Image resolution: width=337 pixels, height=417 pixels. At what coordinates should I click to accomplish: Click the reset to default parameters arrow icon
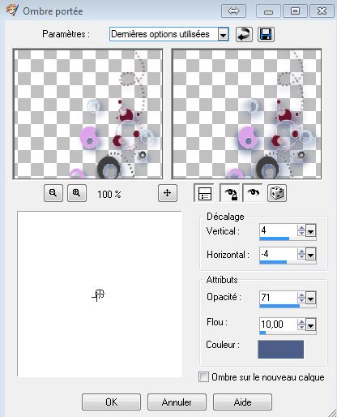tap(244, 34)
